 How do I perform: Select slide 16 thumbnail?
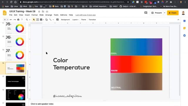coord(16,95)
